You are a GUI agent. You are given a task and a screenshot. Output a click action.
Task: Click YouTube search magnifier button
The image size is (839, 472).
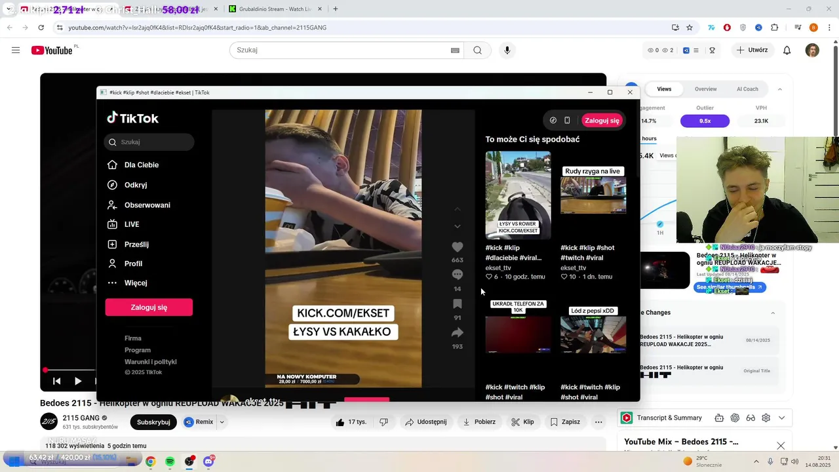tap(477, 50)
